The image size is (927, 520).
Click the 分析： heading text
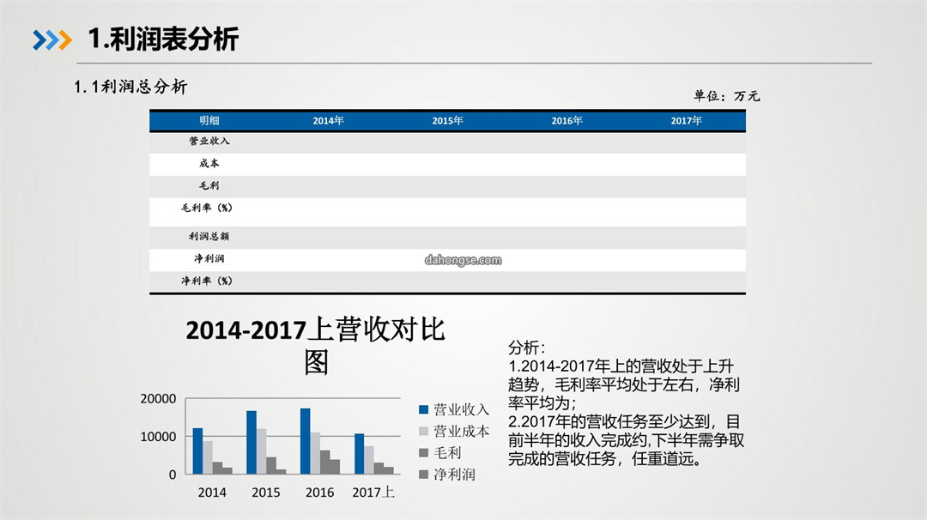[x=527, y=348]
